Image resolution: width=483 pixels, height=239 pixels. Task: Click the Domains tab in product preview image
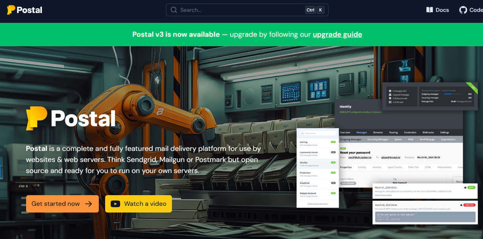tap(378, 132)
